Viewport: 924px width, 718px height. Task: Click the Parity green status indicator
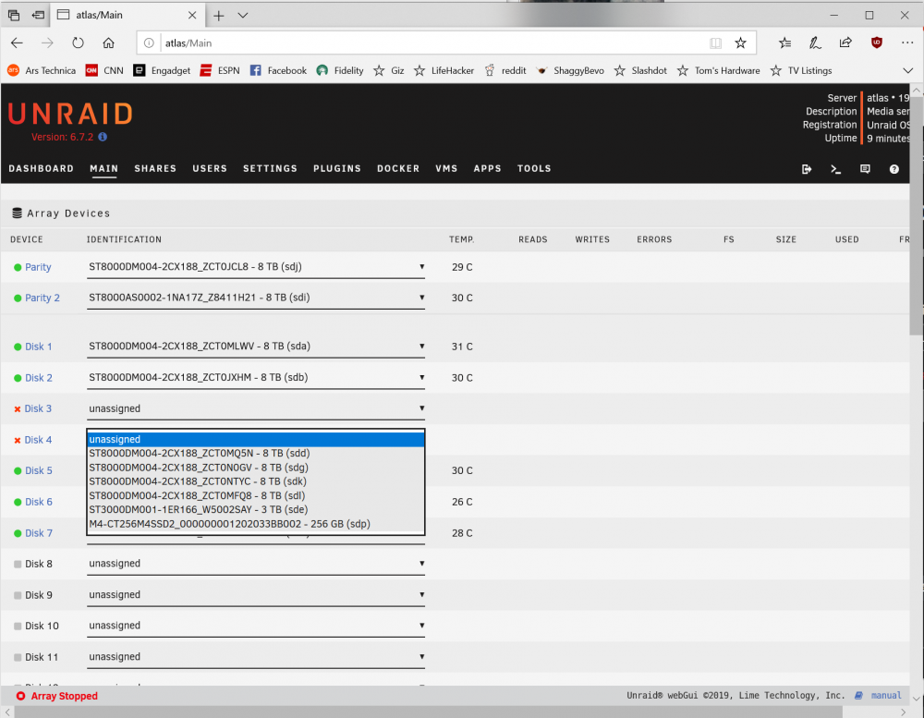click(x=18, y=267)
